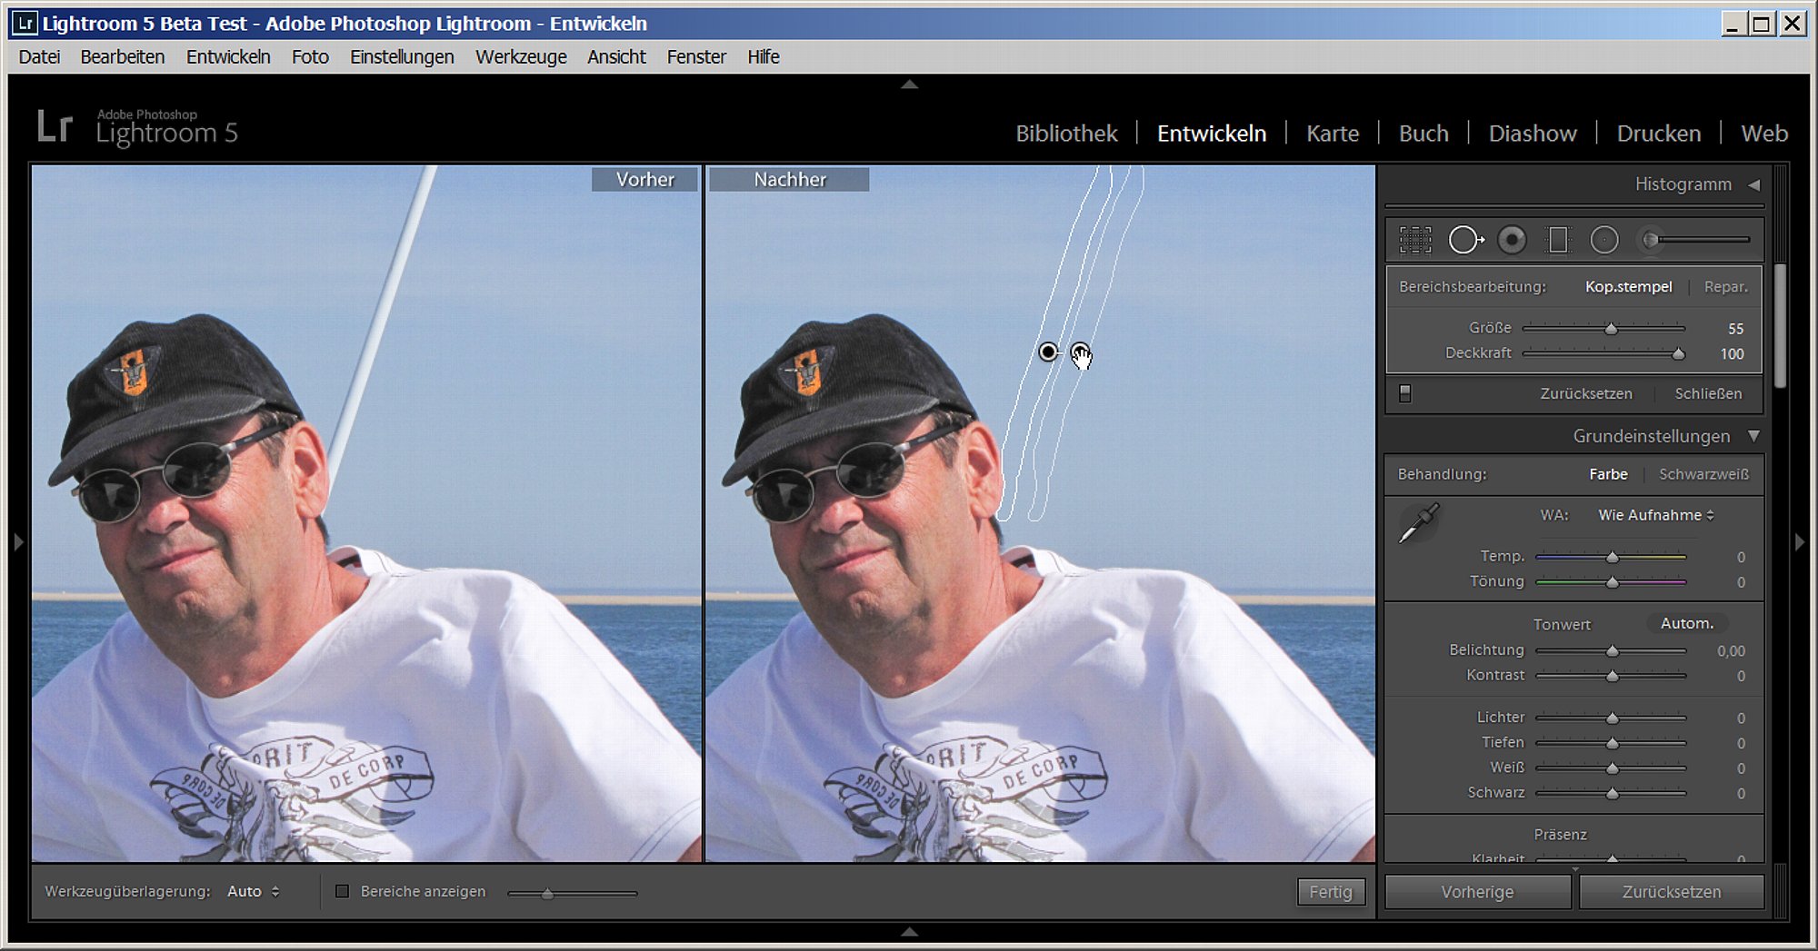Adjust the Tönung slider
Viewport: 1818px width, 951px height.
coord(1611,582)
